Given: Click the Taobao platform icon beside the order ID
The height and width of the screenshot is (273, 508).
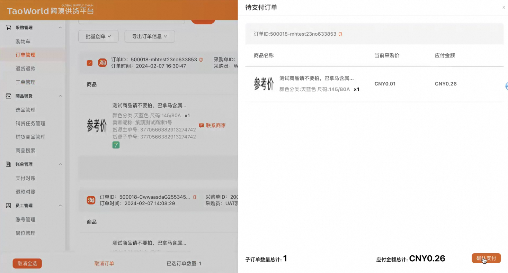Looking at the screenshot, I should (102, 63).
